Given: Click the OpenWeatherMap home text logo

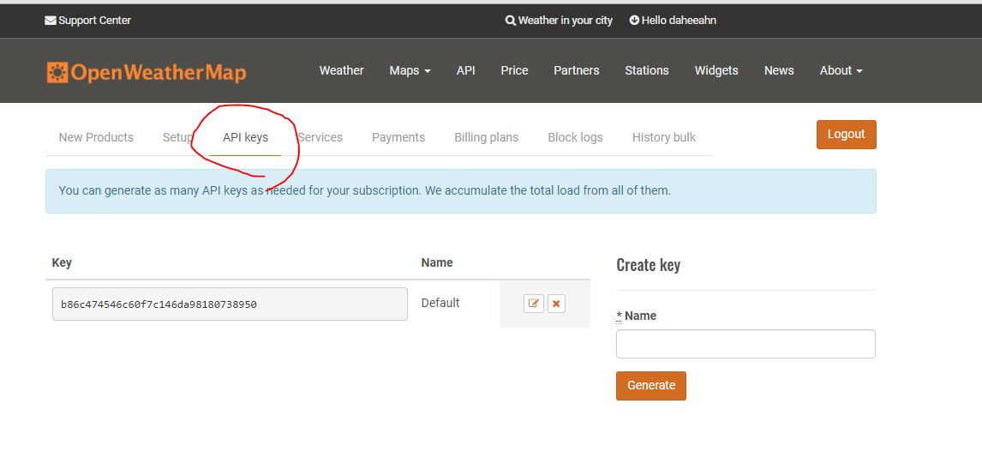Looking at the screenshot, I should [x=159, y=73].
